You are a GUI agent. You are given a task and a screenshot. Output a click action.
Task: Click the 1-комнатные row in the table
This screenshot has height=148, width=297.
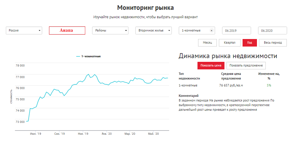(188, 85)
